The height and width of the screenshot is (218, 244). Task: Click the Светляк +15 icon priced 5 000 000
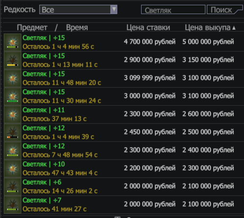(13, 42)
